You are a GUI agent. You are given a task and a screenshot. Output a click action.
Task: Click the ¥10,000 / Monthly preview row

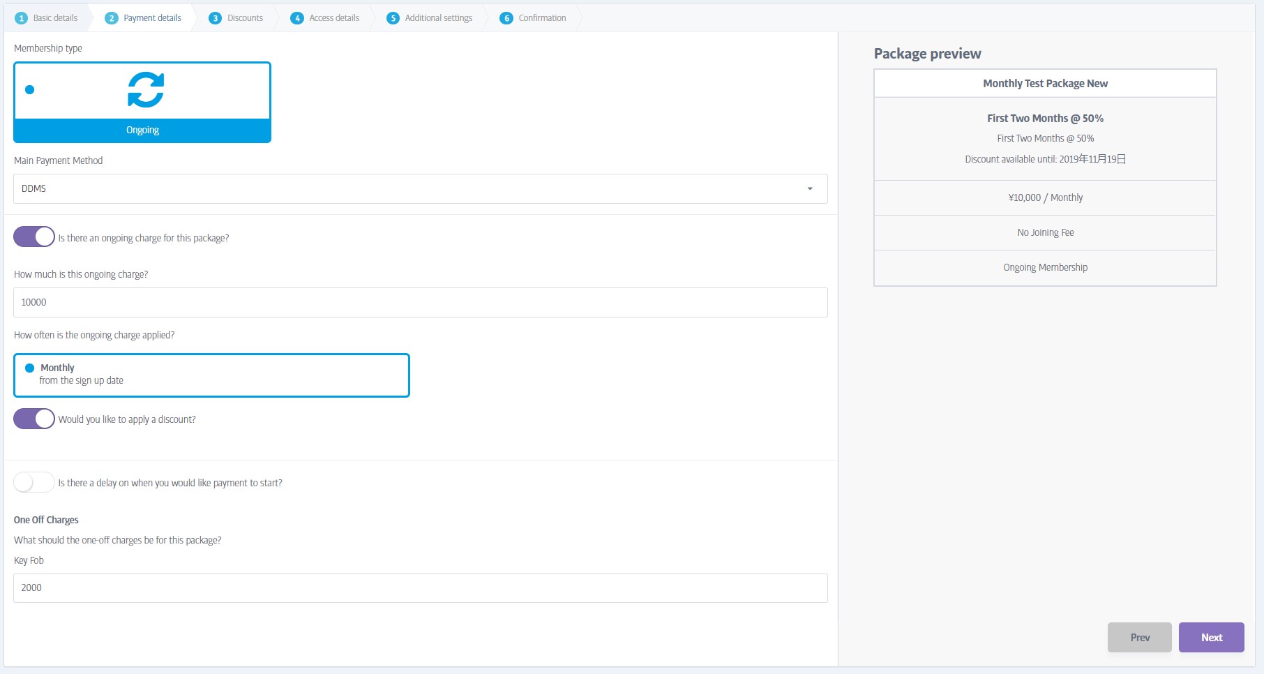pos(1045,198)
